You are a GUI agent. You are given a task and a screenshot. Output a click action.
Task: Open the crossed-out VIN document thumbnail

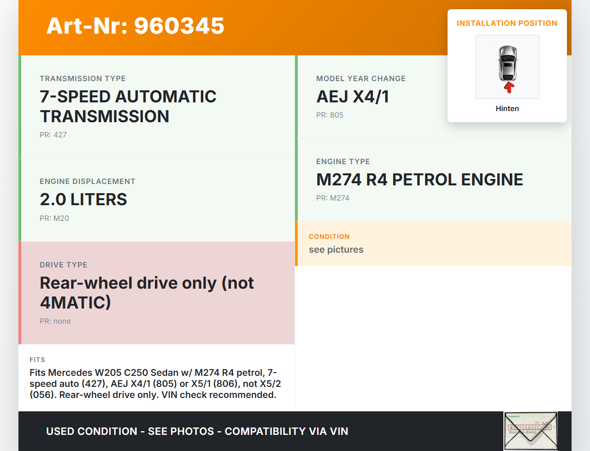pyautogui.click(x=531, y=431)
